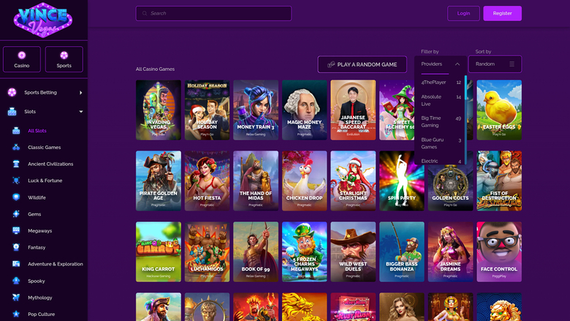Open Holiday Season game tile

pyautogui.click(x=208, y=110)
